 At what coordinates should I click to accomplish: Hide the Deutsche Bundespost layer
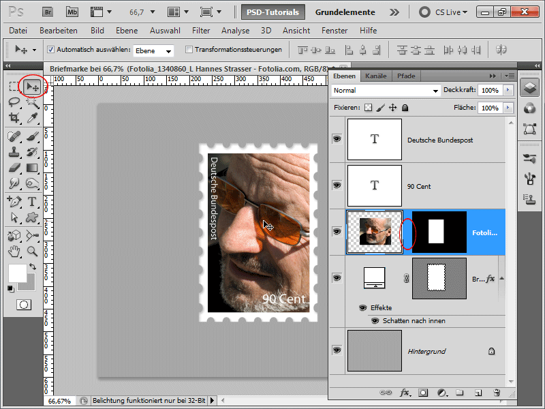pos(337,139)
